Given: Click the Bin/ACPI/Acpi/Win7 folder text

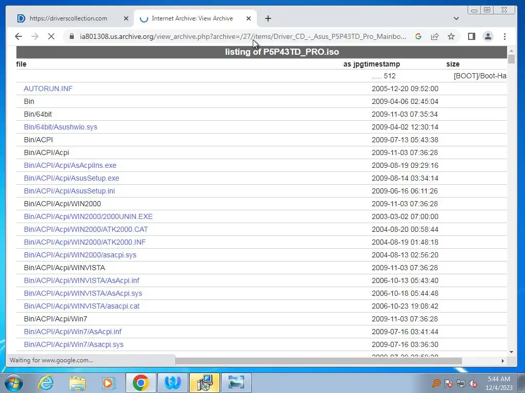Looking at the screenshot, I should [55, 319].
